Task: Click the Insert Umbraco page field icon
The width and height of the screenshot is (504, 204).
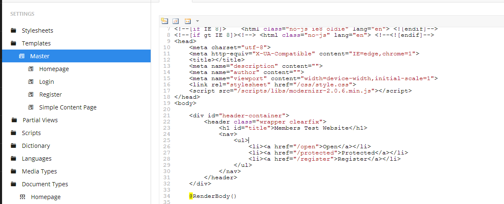Action: pyautogui.click(x=165, y=21)
